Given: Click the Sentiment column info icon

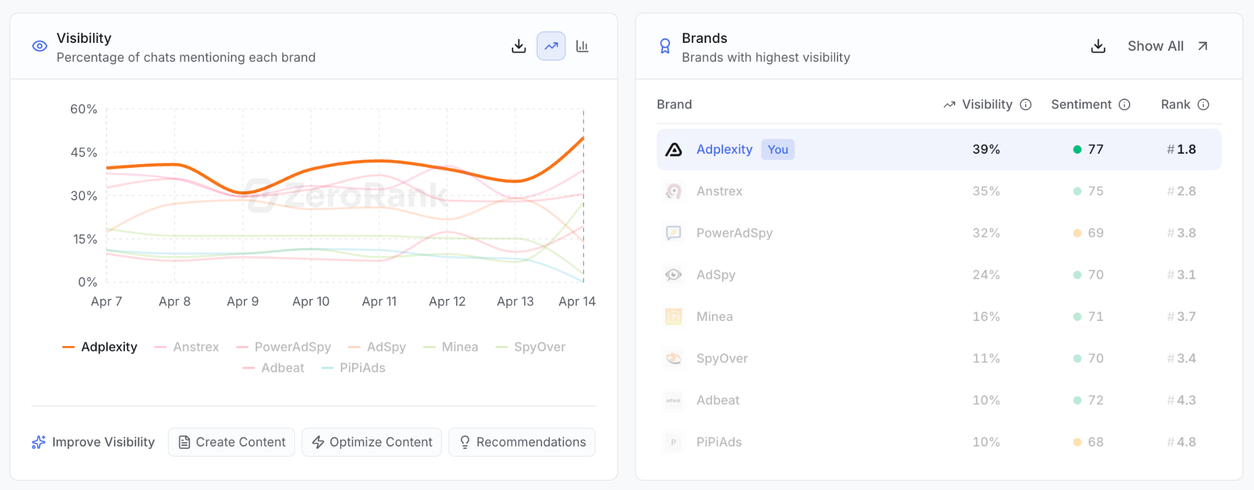Looking at the screenshot, I should click(x=1124, y=105).
